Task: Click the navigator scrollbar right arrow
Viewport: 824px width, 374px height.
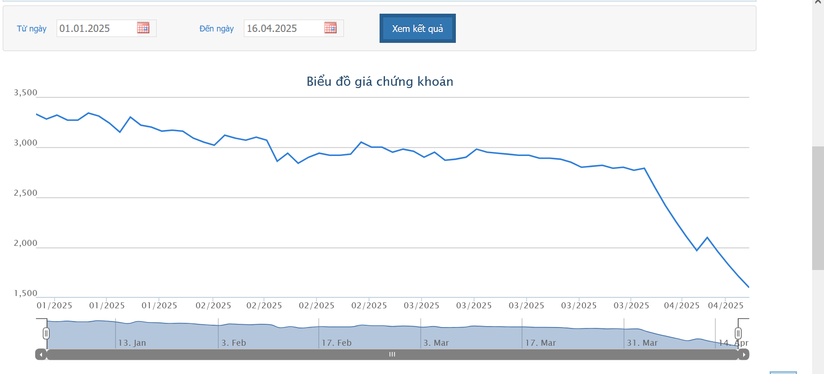Action: point(744,354)
